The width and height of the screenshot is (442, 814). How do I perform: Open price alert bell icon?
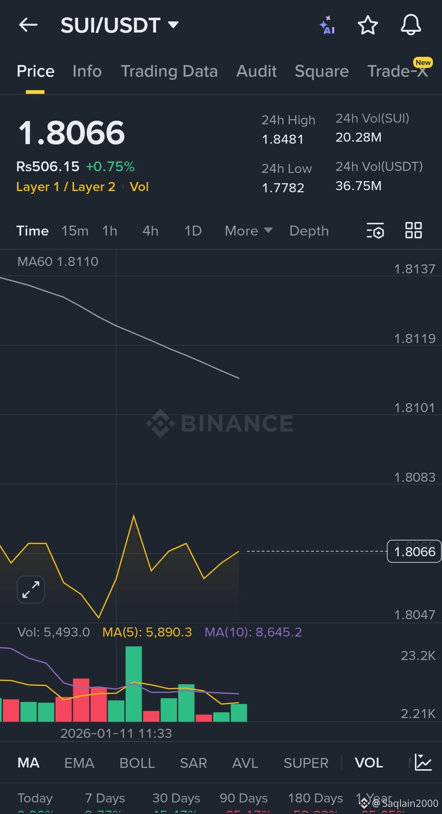click(x=411, y=25)
